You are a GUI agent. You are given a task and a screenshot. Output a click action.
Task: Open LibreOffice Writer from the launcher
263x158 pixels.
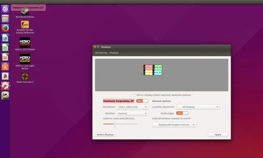click(x=5, y=38)
